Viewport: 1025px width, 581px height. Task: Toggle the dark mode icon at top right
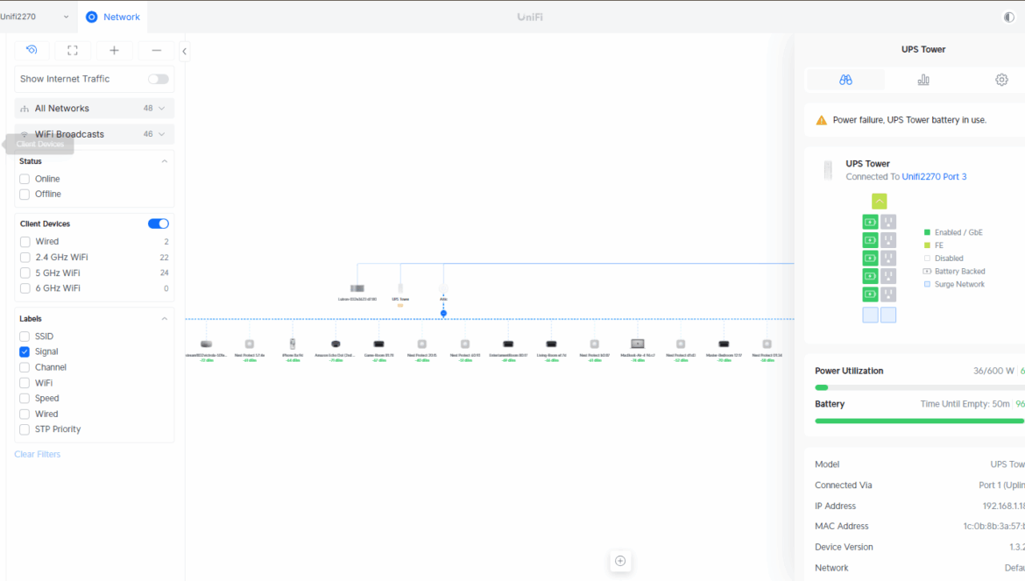(x=1008, y=17)
